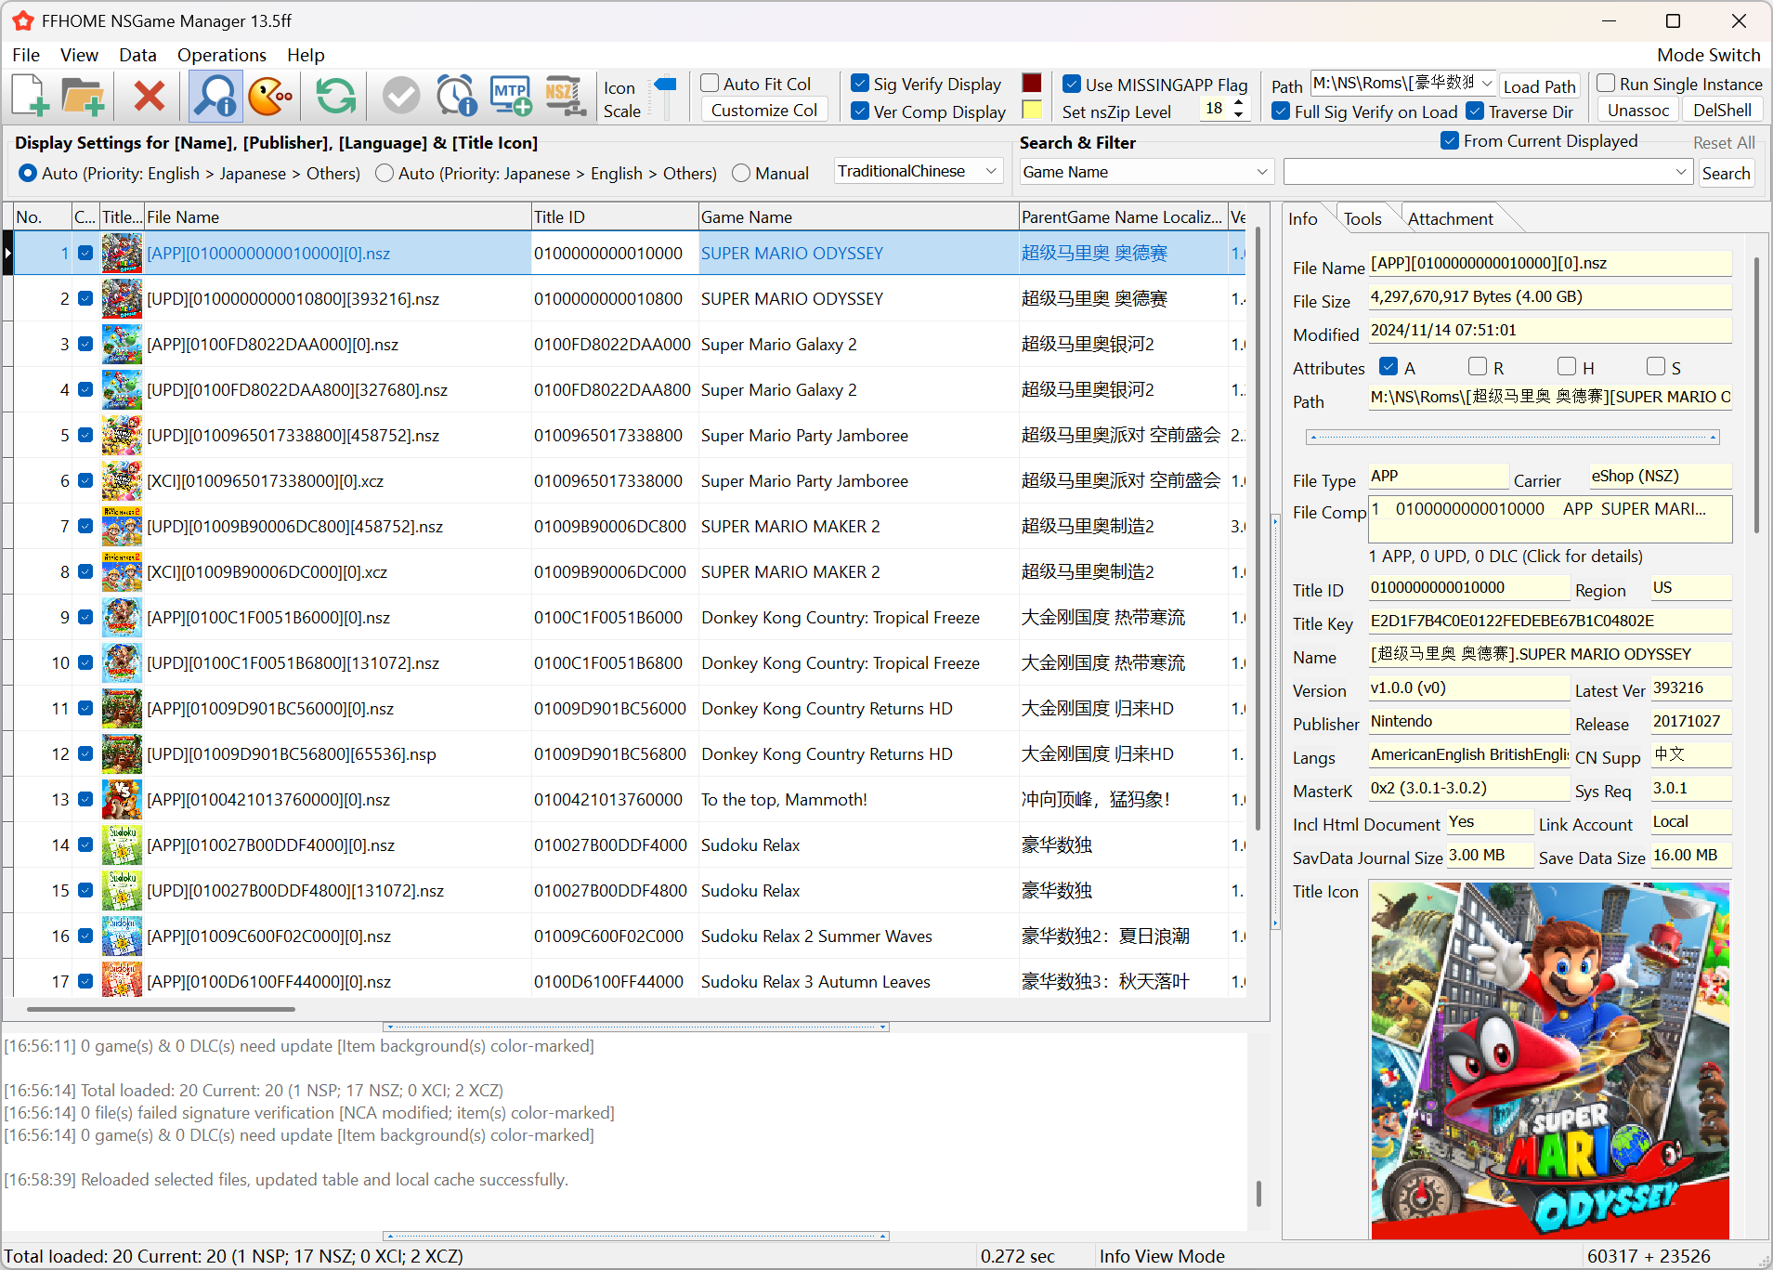
Task: Click the Super Mario Odyssey UPD row icon
Action: pos(122,299)
